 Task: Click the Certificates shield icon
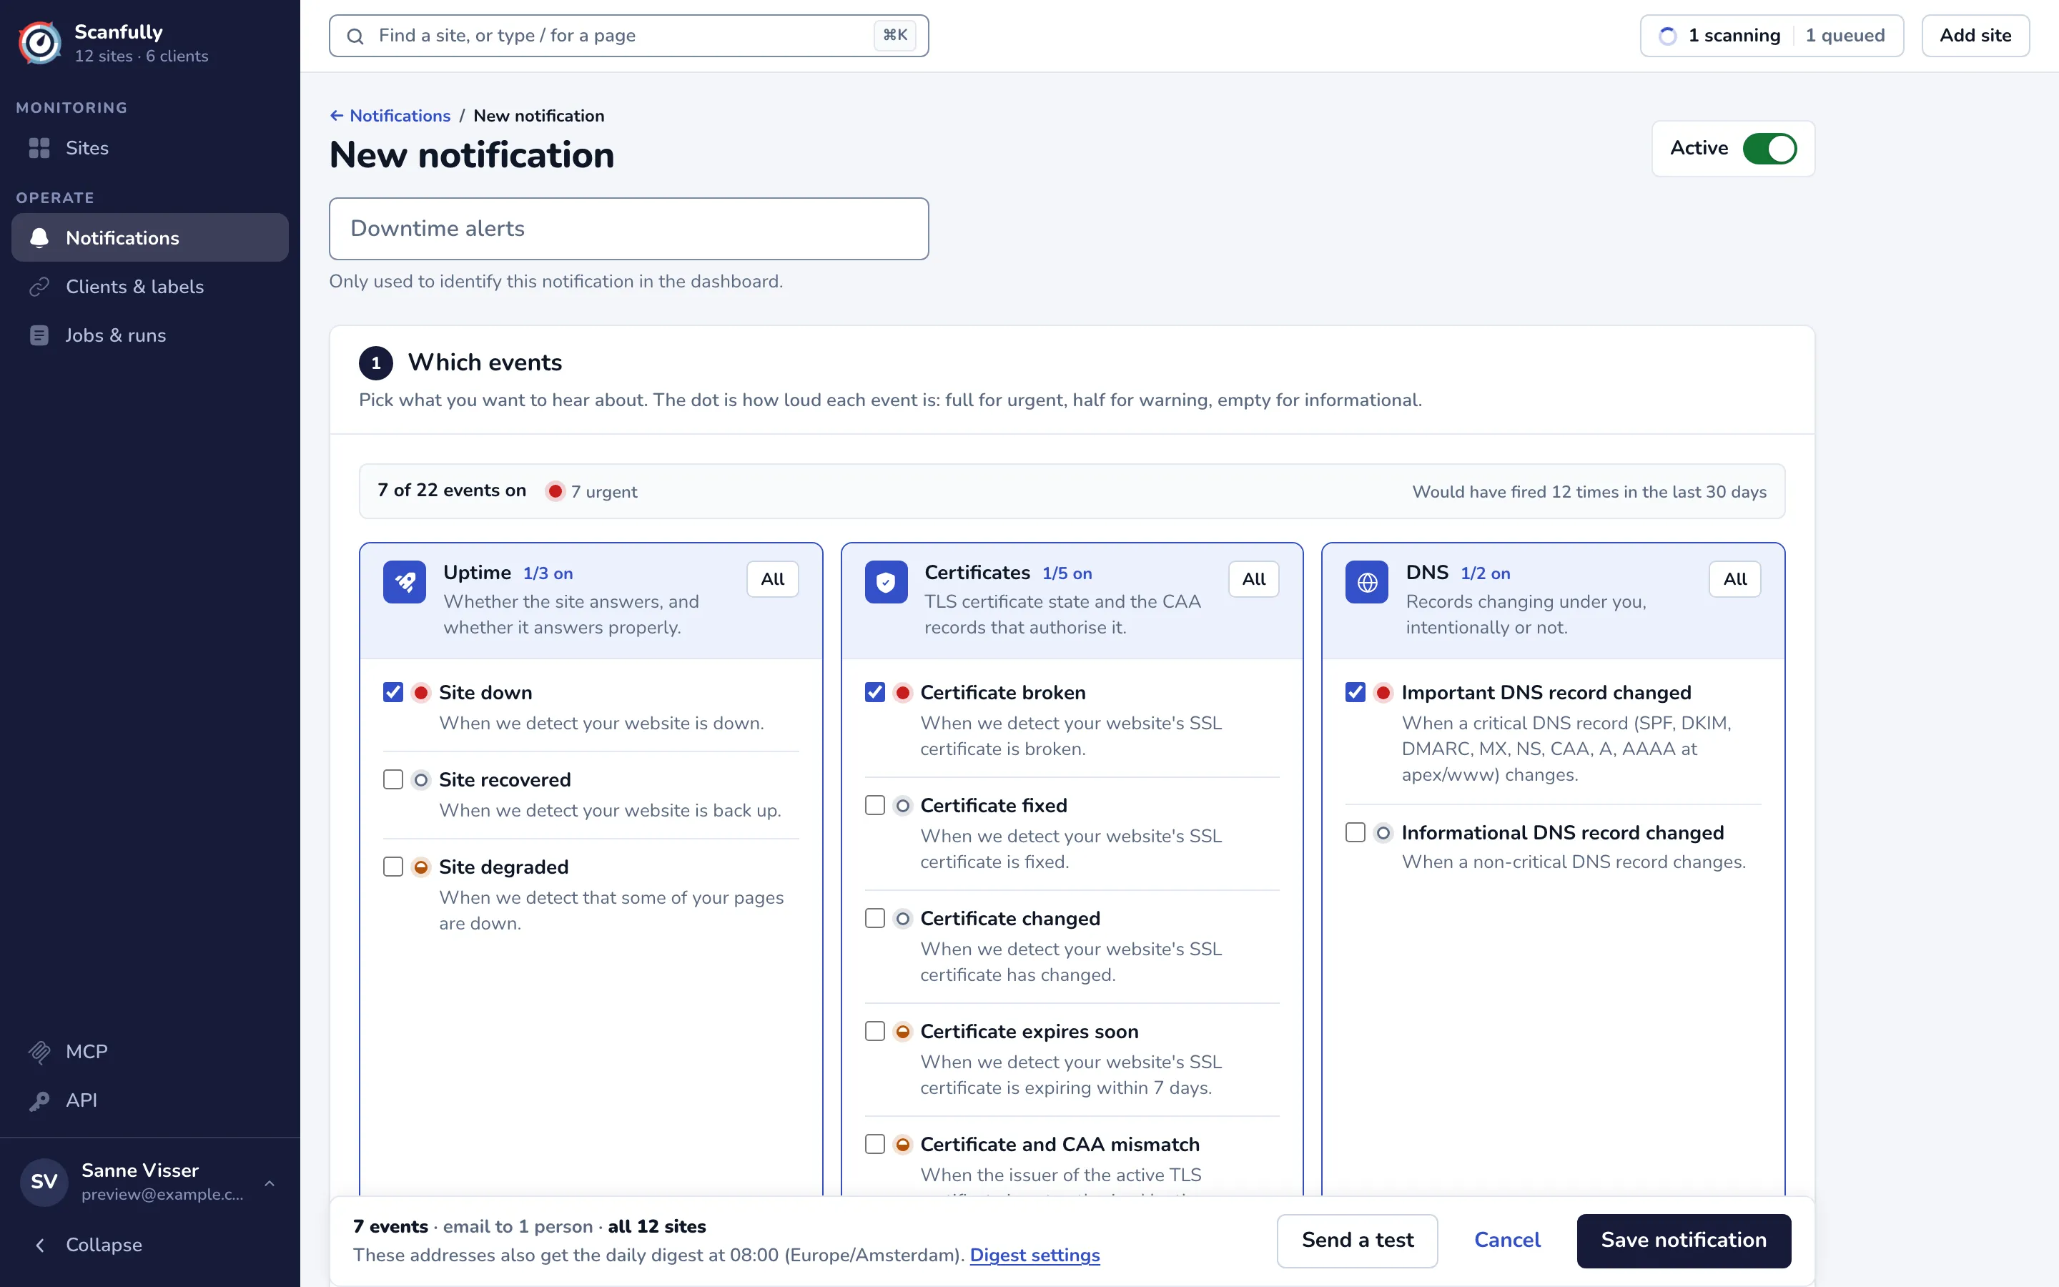(886, 582)
